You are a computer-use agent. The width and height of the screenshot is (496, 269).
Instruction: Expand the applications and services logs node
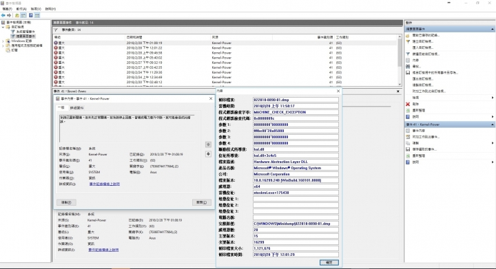point(3,46)
